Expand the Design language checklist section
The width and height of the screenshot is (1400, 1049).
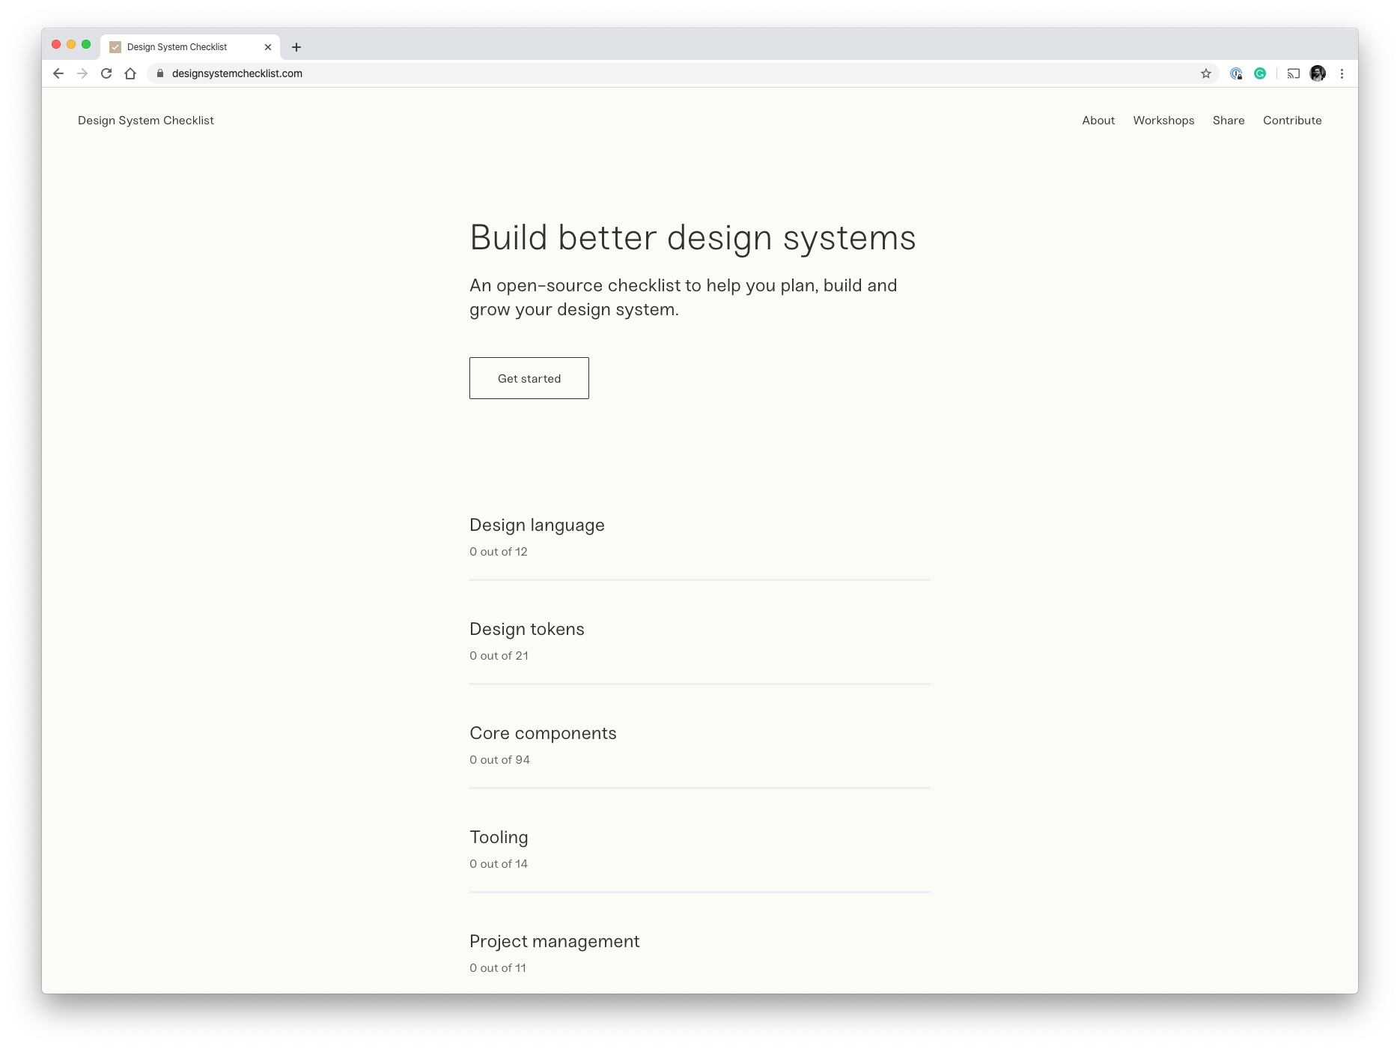point(537,525)
